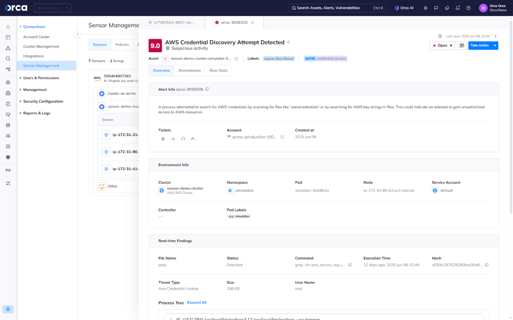513x320 pixels.
Task: Click the Search Assets, Alerts, Vulnerabilities field
Action: pyautogui.click(x=337, y=8)
